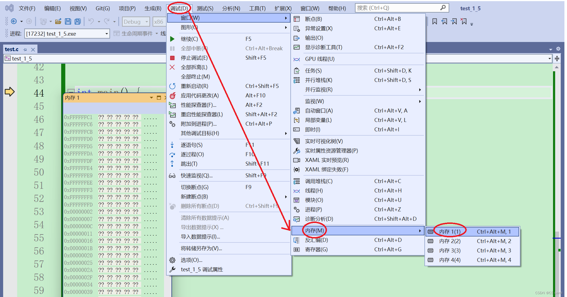Viewport: 567px width, 297px height.
Task: Switch to the test.c tab
Action: tap(12, 49)
